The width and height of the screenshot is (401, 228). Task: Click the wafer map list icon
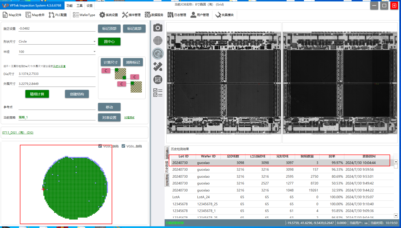click(x=158, y=53)
